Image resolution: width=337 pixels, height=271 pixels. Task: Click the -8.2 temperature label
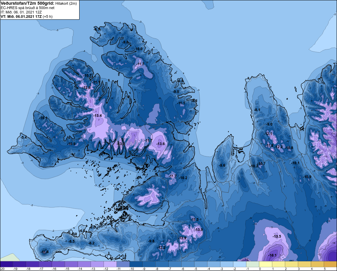[x=92, y=243]
